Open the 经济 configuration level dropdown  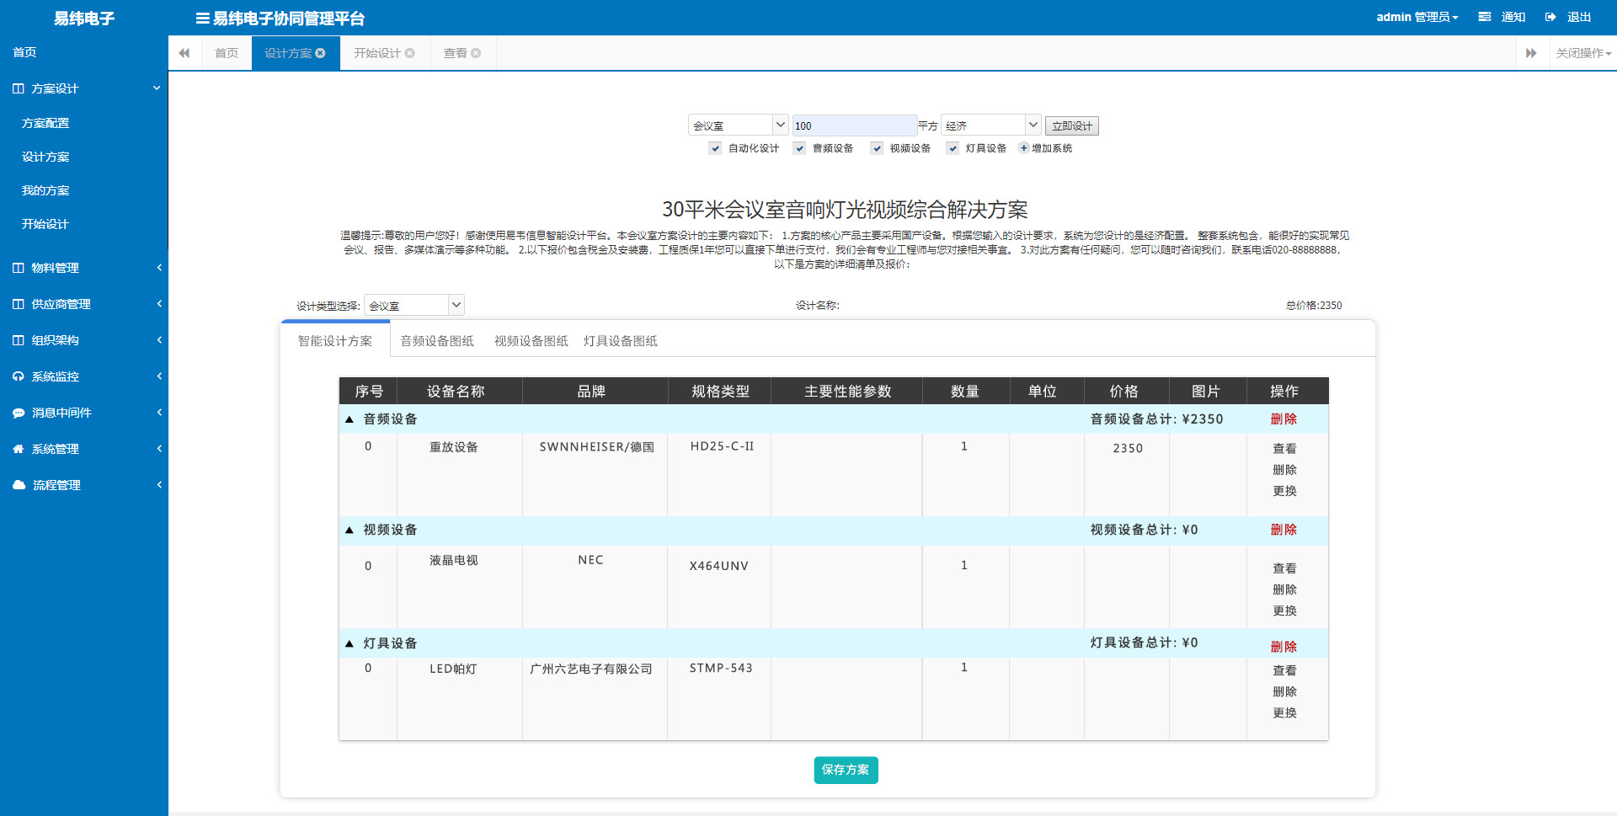pos(990,125)
